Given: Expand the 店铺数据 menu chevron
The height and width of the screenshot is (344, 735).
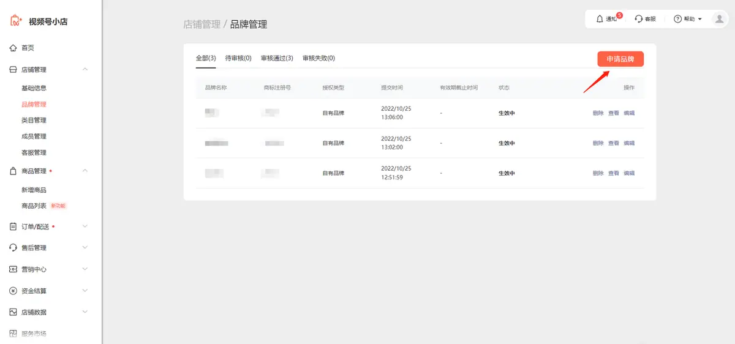Looking at the screenshot, I should [x=85, y=312].
